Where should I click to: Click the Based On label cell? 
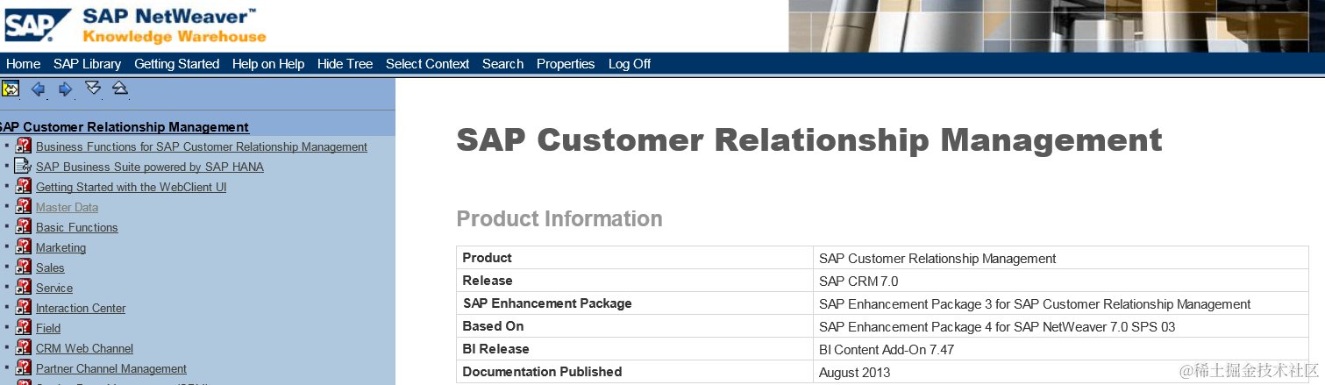point(635,326)
